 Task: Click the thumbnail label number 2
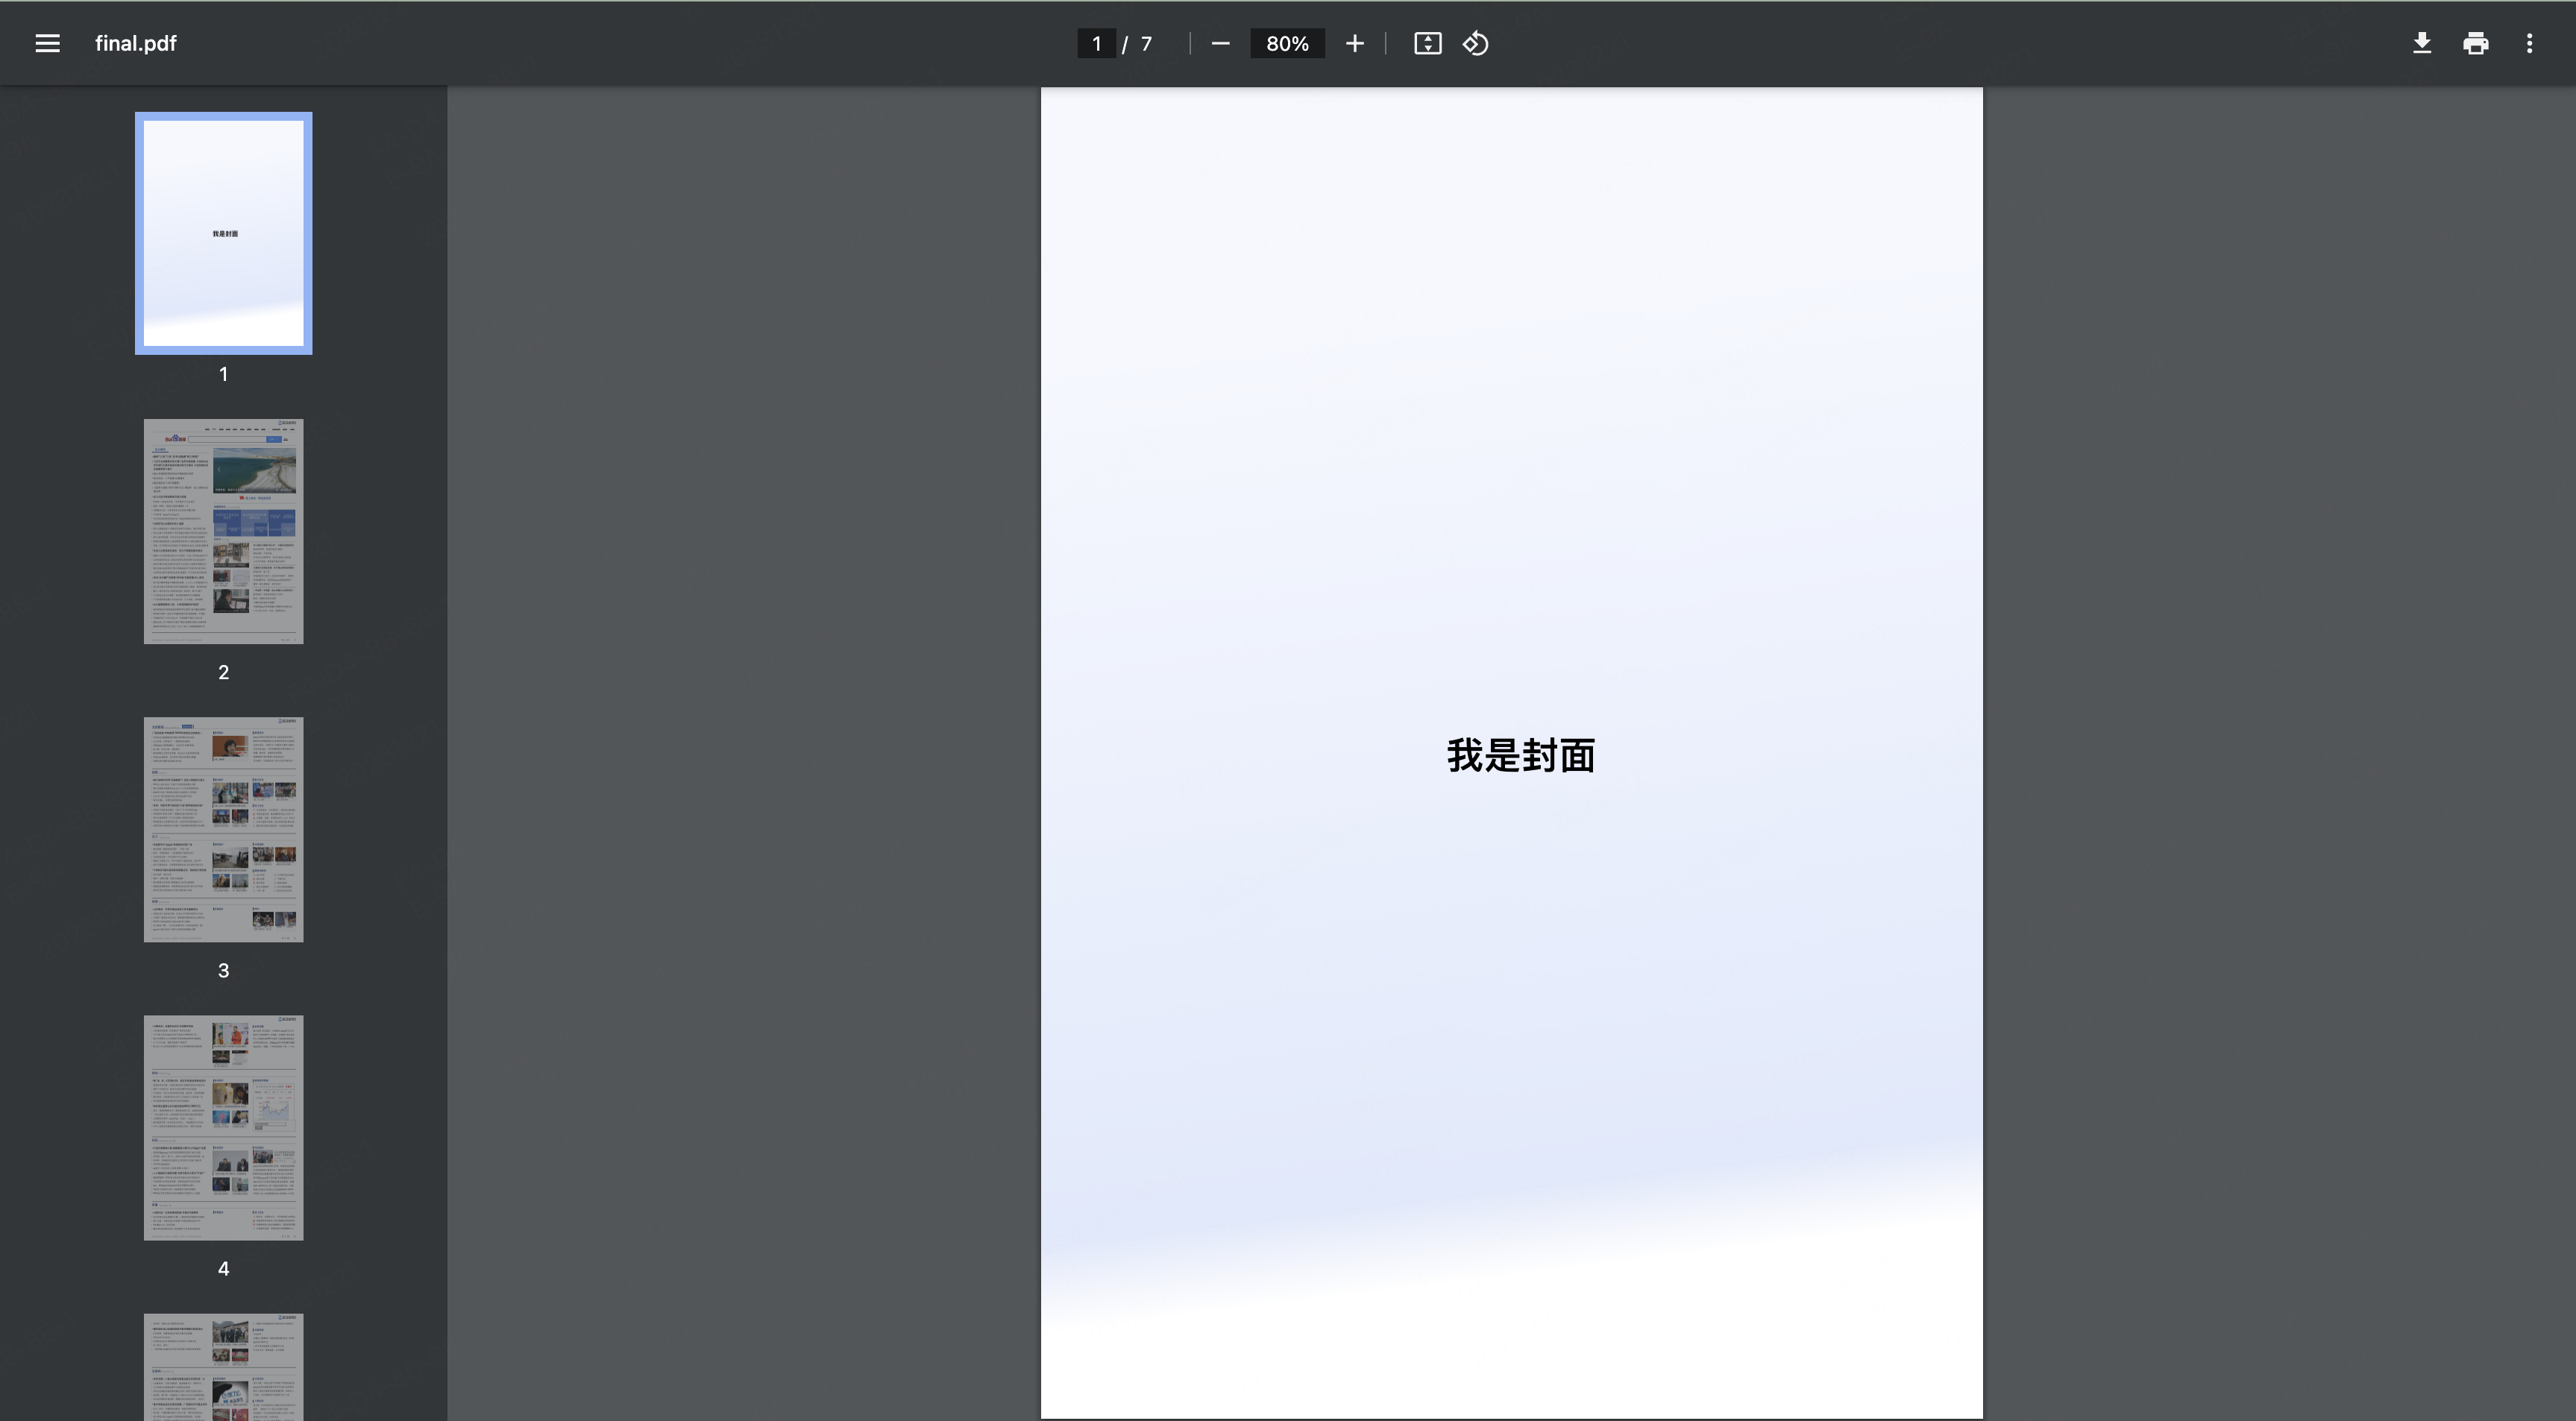tap(223, 672)
